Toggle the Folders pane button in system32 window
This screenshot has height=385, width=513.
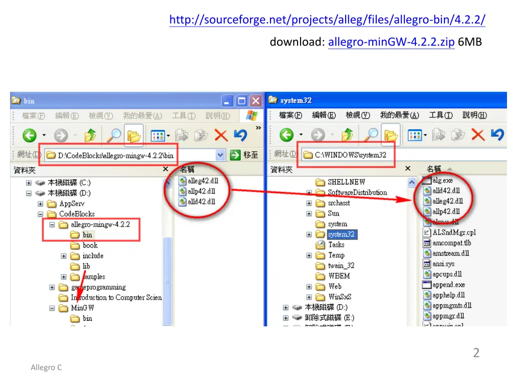[x=390, y=135]
